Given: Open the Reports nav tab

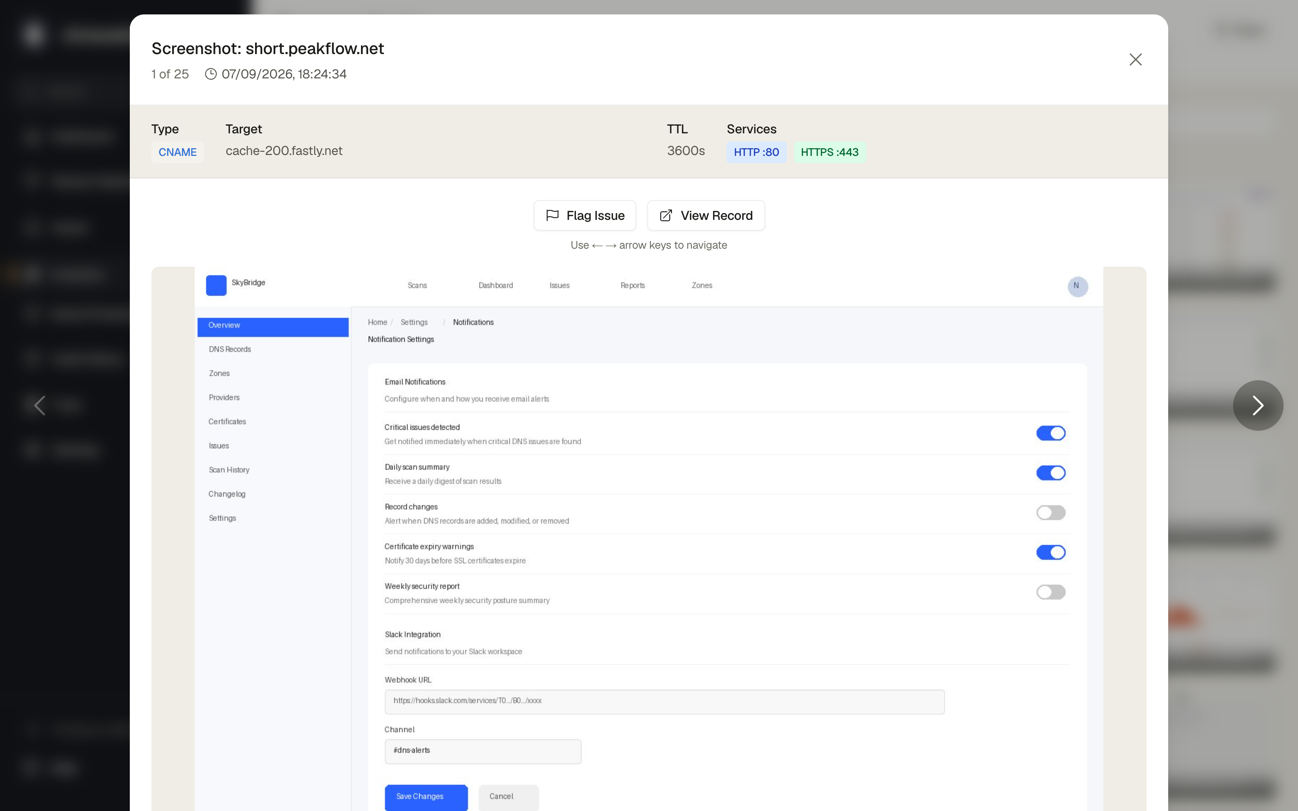Looking at the screenshot, I should pyautogui.click(x=632, y=285).
